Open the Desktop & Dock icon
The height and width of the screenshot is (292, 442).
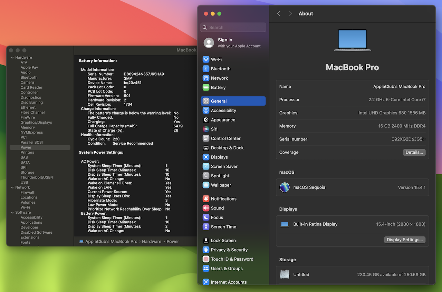click(x=206, y=148)
